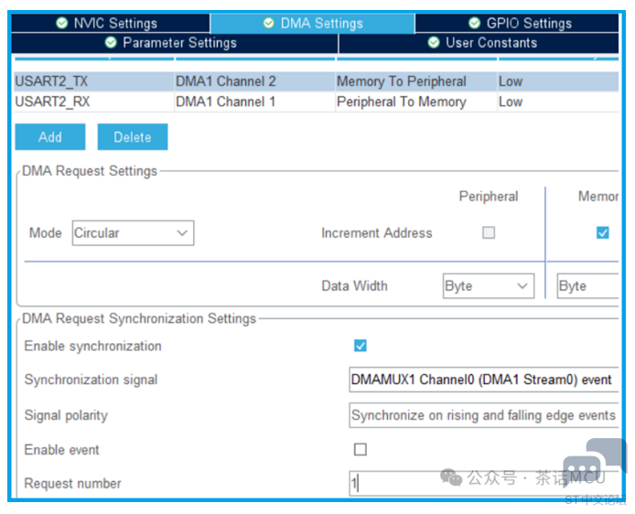Screen dimensions: 635x514
Task: Click the green check icon beside User Constants
Action: click(435, 43)
